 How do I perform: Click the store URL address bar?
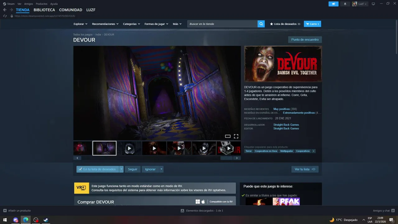(x=45, y=16)
